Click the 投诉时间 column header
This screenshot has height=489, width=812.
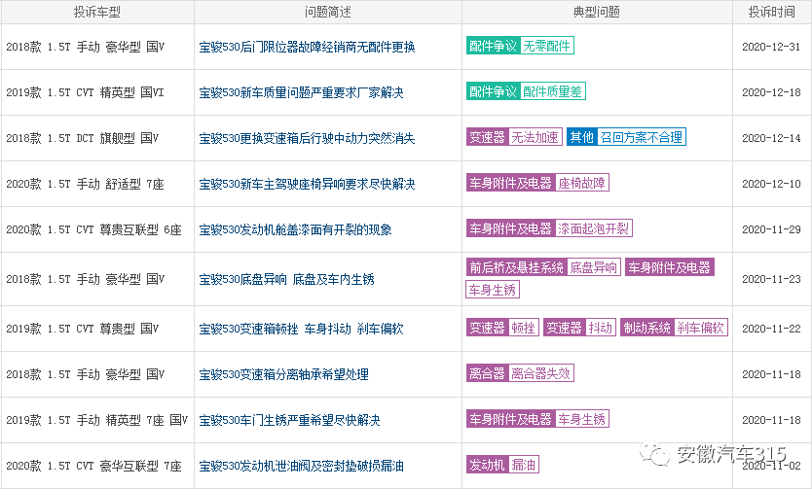click(x=772, y=12)
